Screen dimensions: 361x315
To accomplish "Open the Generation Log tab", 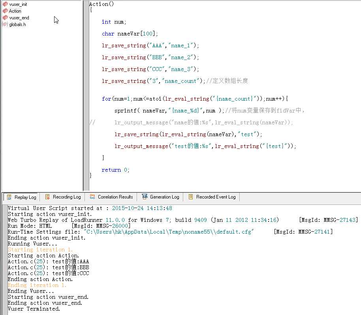I will point(160,197).
